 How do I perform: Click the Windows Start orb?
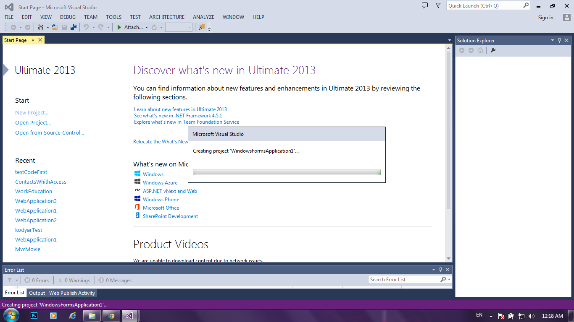pyautogui.click(x=11, y=315)
